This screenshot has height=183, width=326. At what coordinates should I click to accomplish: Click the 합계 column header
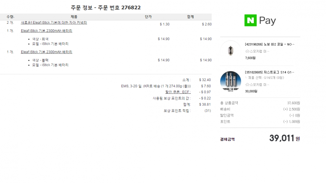(x=190, y=17)
